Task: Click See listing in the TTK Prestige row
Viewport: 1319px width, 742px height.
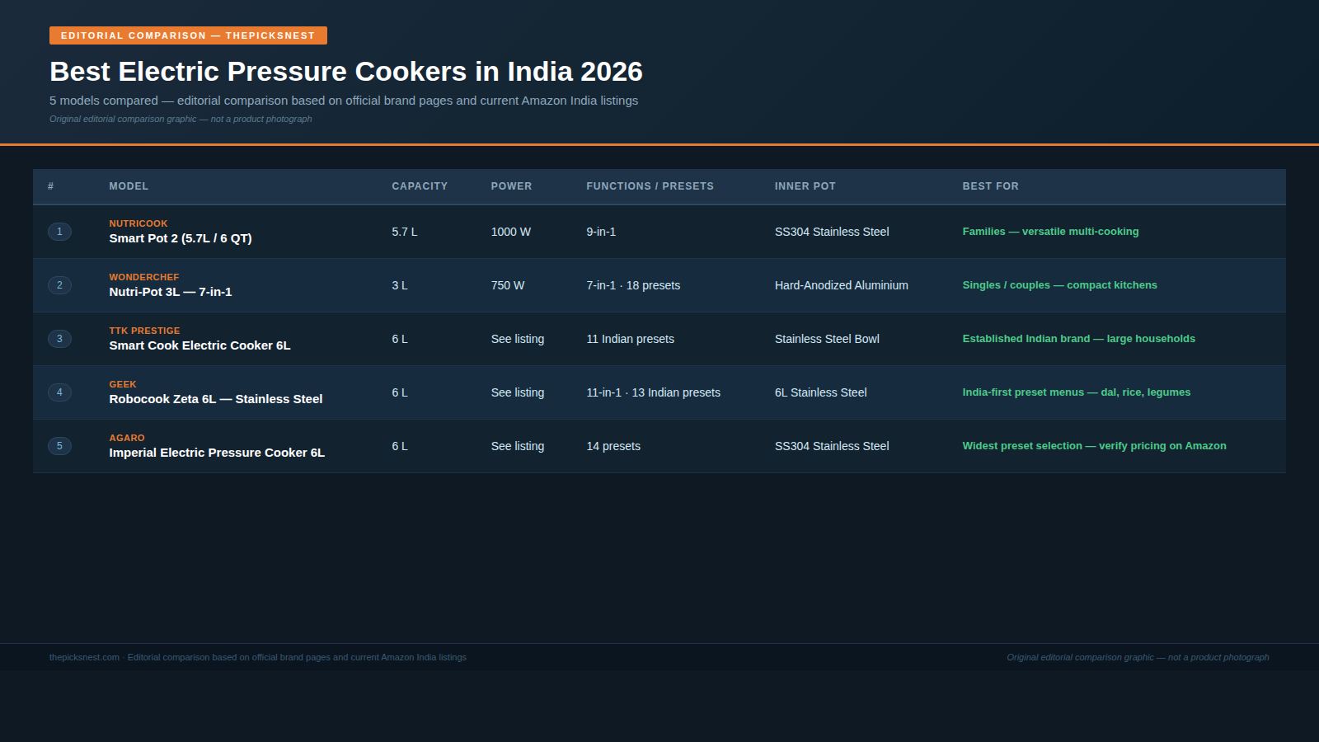Action: (x=518, y=339)
